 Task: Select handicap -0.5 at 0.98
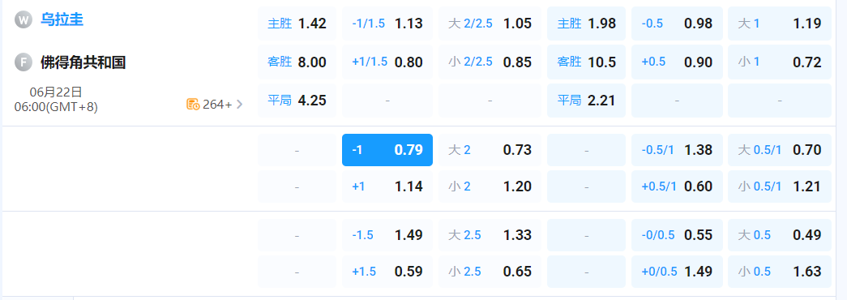click(x=677, y=24)
